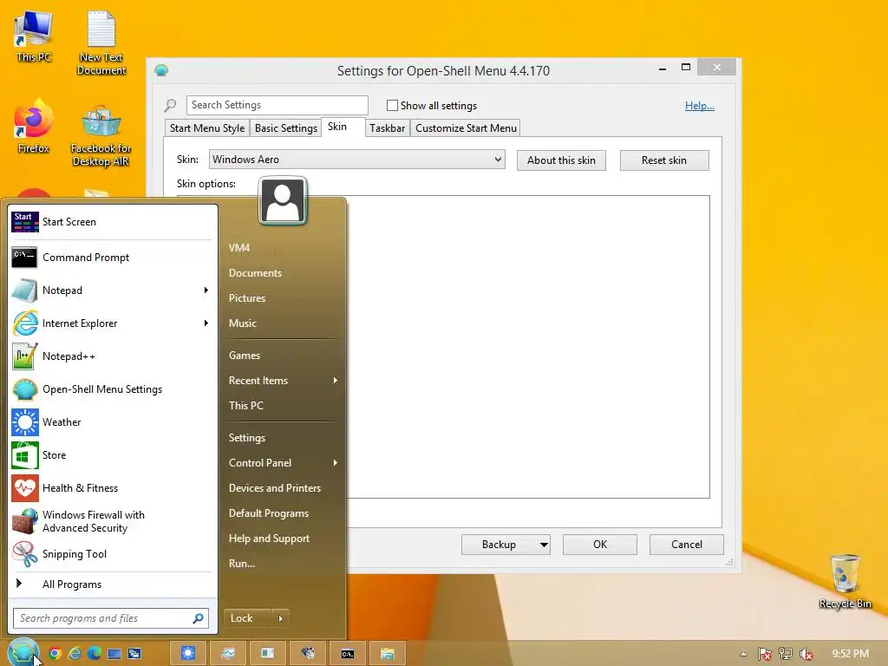
Task: Click the Open-Shell start button on taskbar
Action: coord(23,652)
